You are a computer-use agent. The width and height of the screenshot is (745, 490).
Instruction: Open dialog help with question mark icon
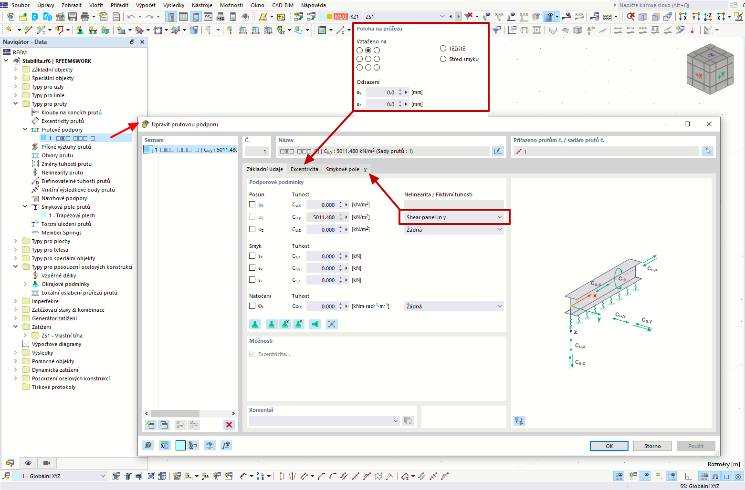tap(148, 445)
